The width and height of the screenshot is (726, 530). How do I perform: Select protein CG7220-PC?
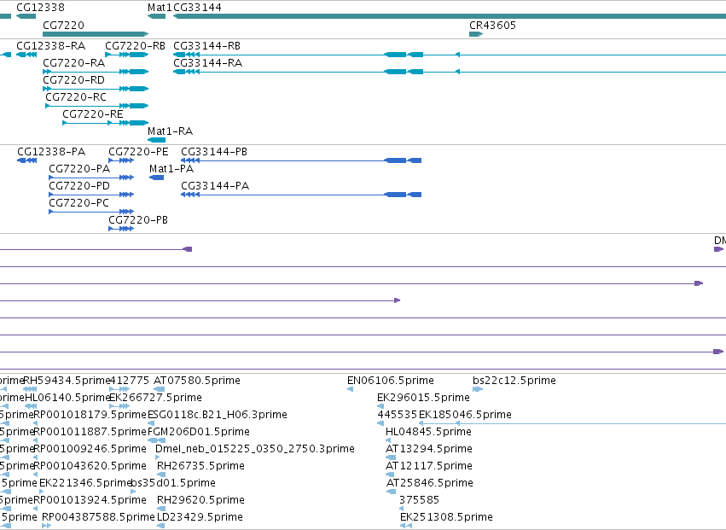coord(91,212)
